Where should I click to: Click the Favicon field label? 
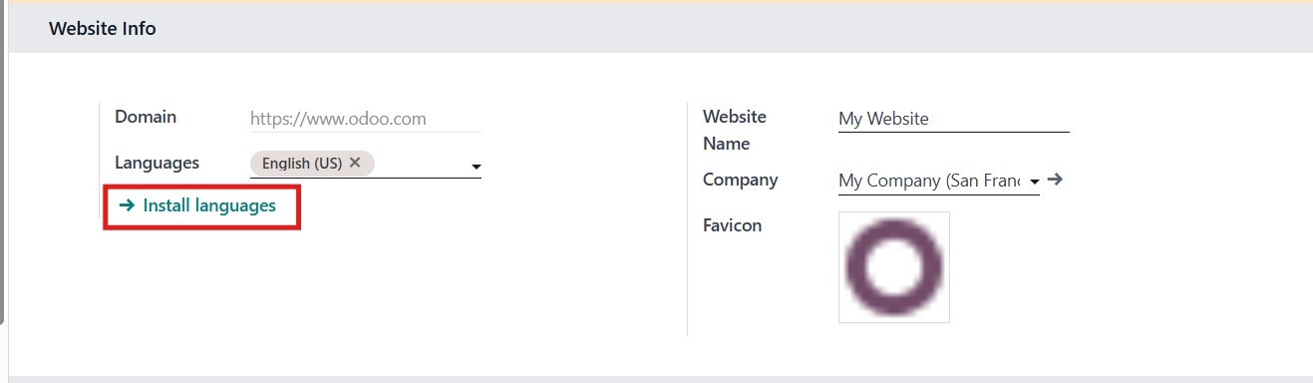point(732,225)
